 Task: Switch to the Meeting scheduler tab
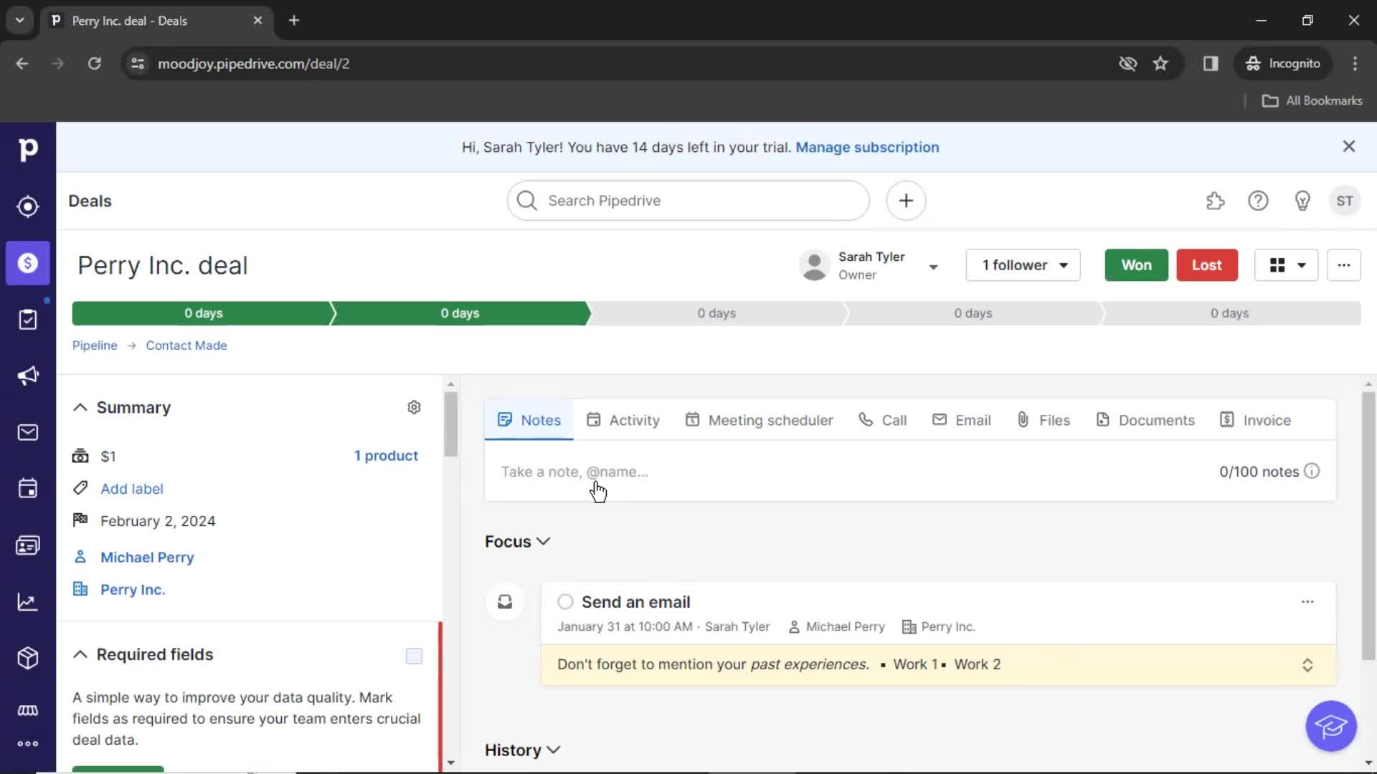coord(759,420)
